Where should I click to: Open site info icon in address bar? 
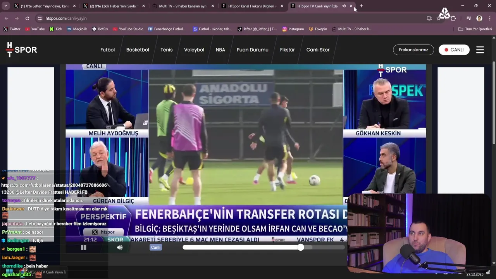[x=40, y=18]
